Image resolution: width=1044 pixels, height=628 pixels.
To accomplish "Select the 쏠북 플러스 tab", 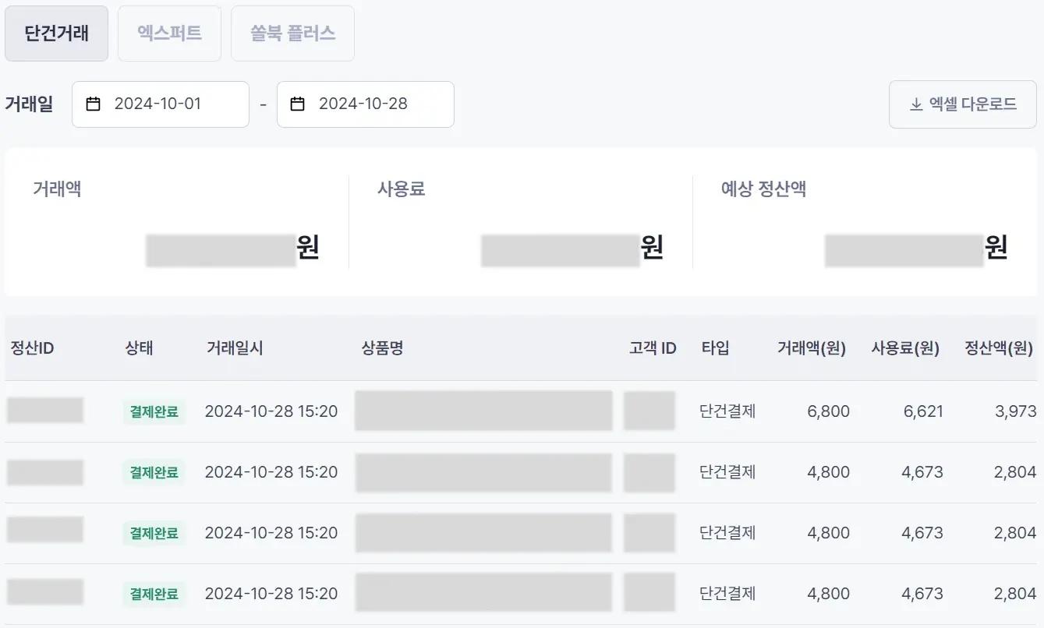I will [x=292, y=34].
